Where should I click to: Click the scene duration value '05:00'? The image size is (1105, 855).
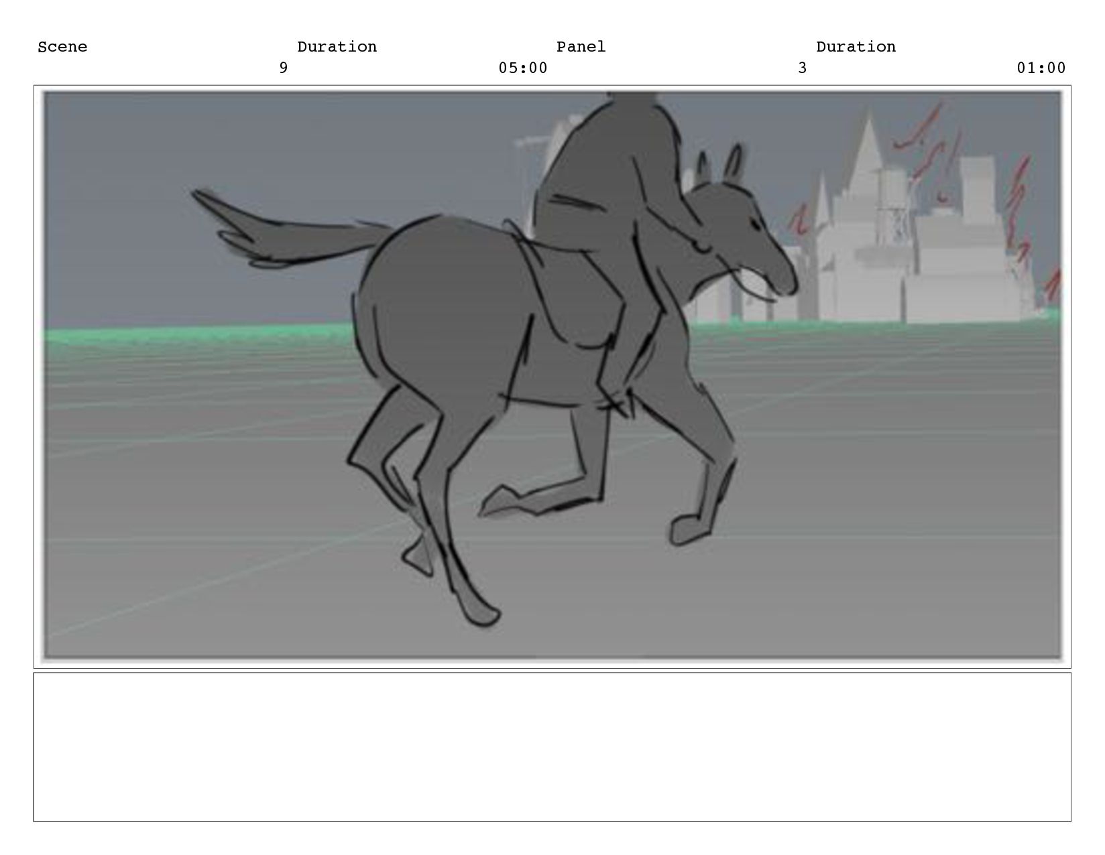pyautogui.click(x=523, y=68)
